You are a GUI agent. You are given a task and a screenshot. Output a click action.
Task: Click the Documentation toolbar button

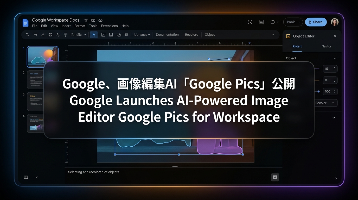(167, 35)
